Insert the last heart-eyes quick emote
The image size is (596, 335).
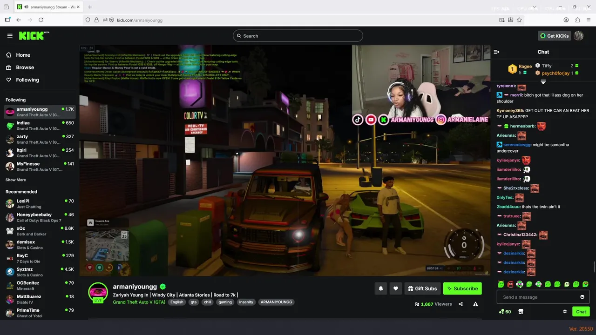click(x=586, y=284)
